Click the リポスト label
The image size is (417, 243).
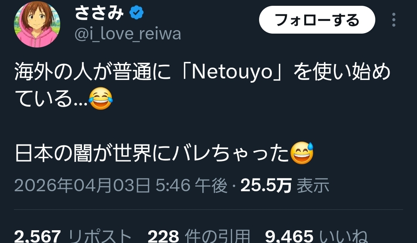click(x=100, y=236)
